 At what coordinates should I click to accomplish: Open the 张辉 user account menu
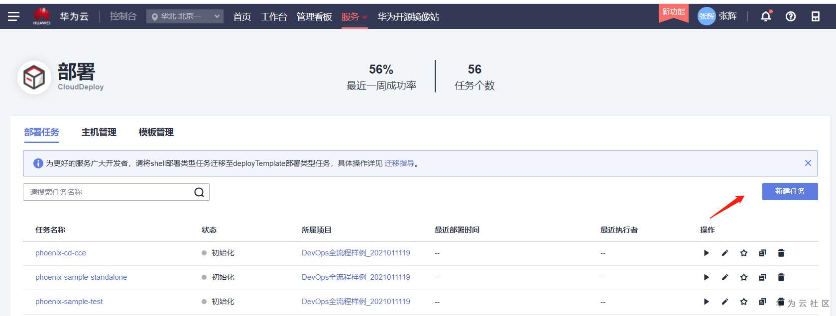717,16
